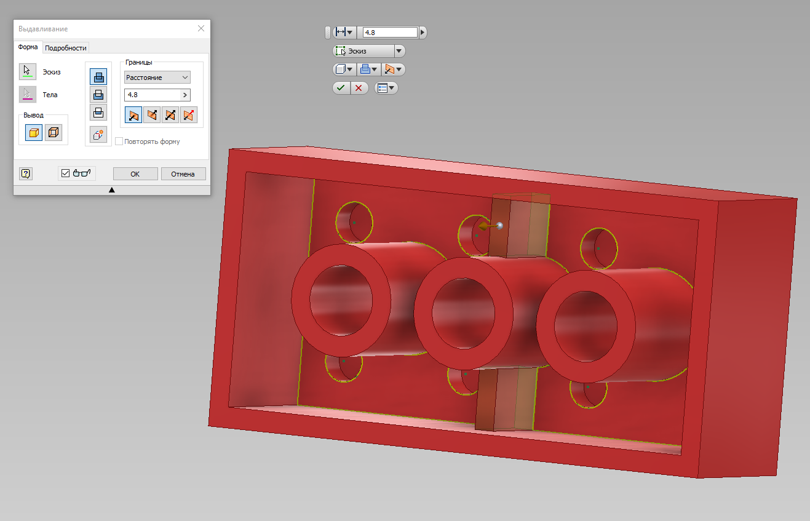Toggle the preview glasses checkbox

[x=66, y=173]
